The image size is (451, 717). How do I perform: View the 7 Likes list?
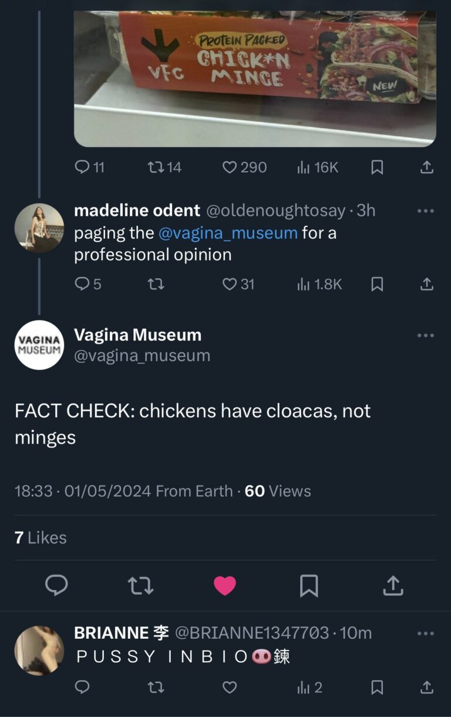pos(40,537)
